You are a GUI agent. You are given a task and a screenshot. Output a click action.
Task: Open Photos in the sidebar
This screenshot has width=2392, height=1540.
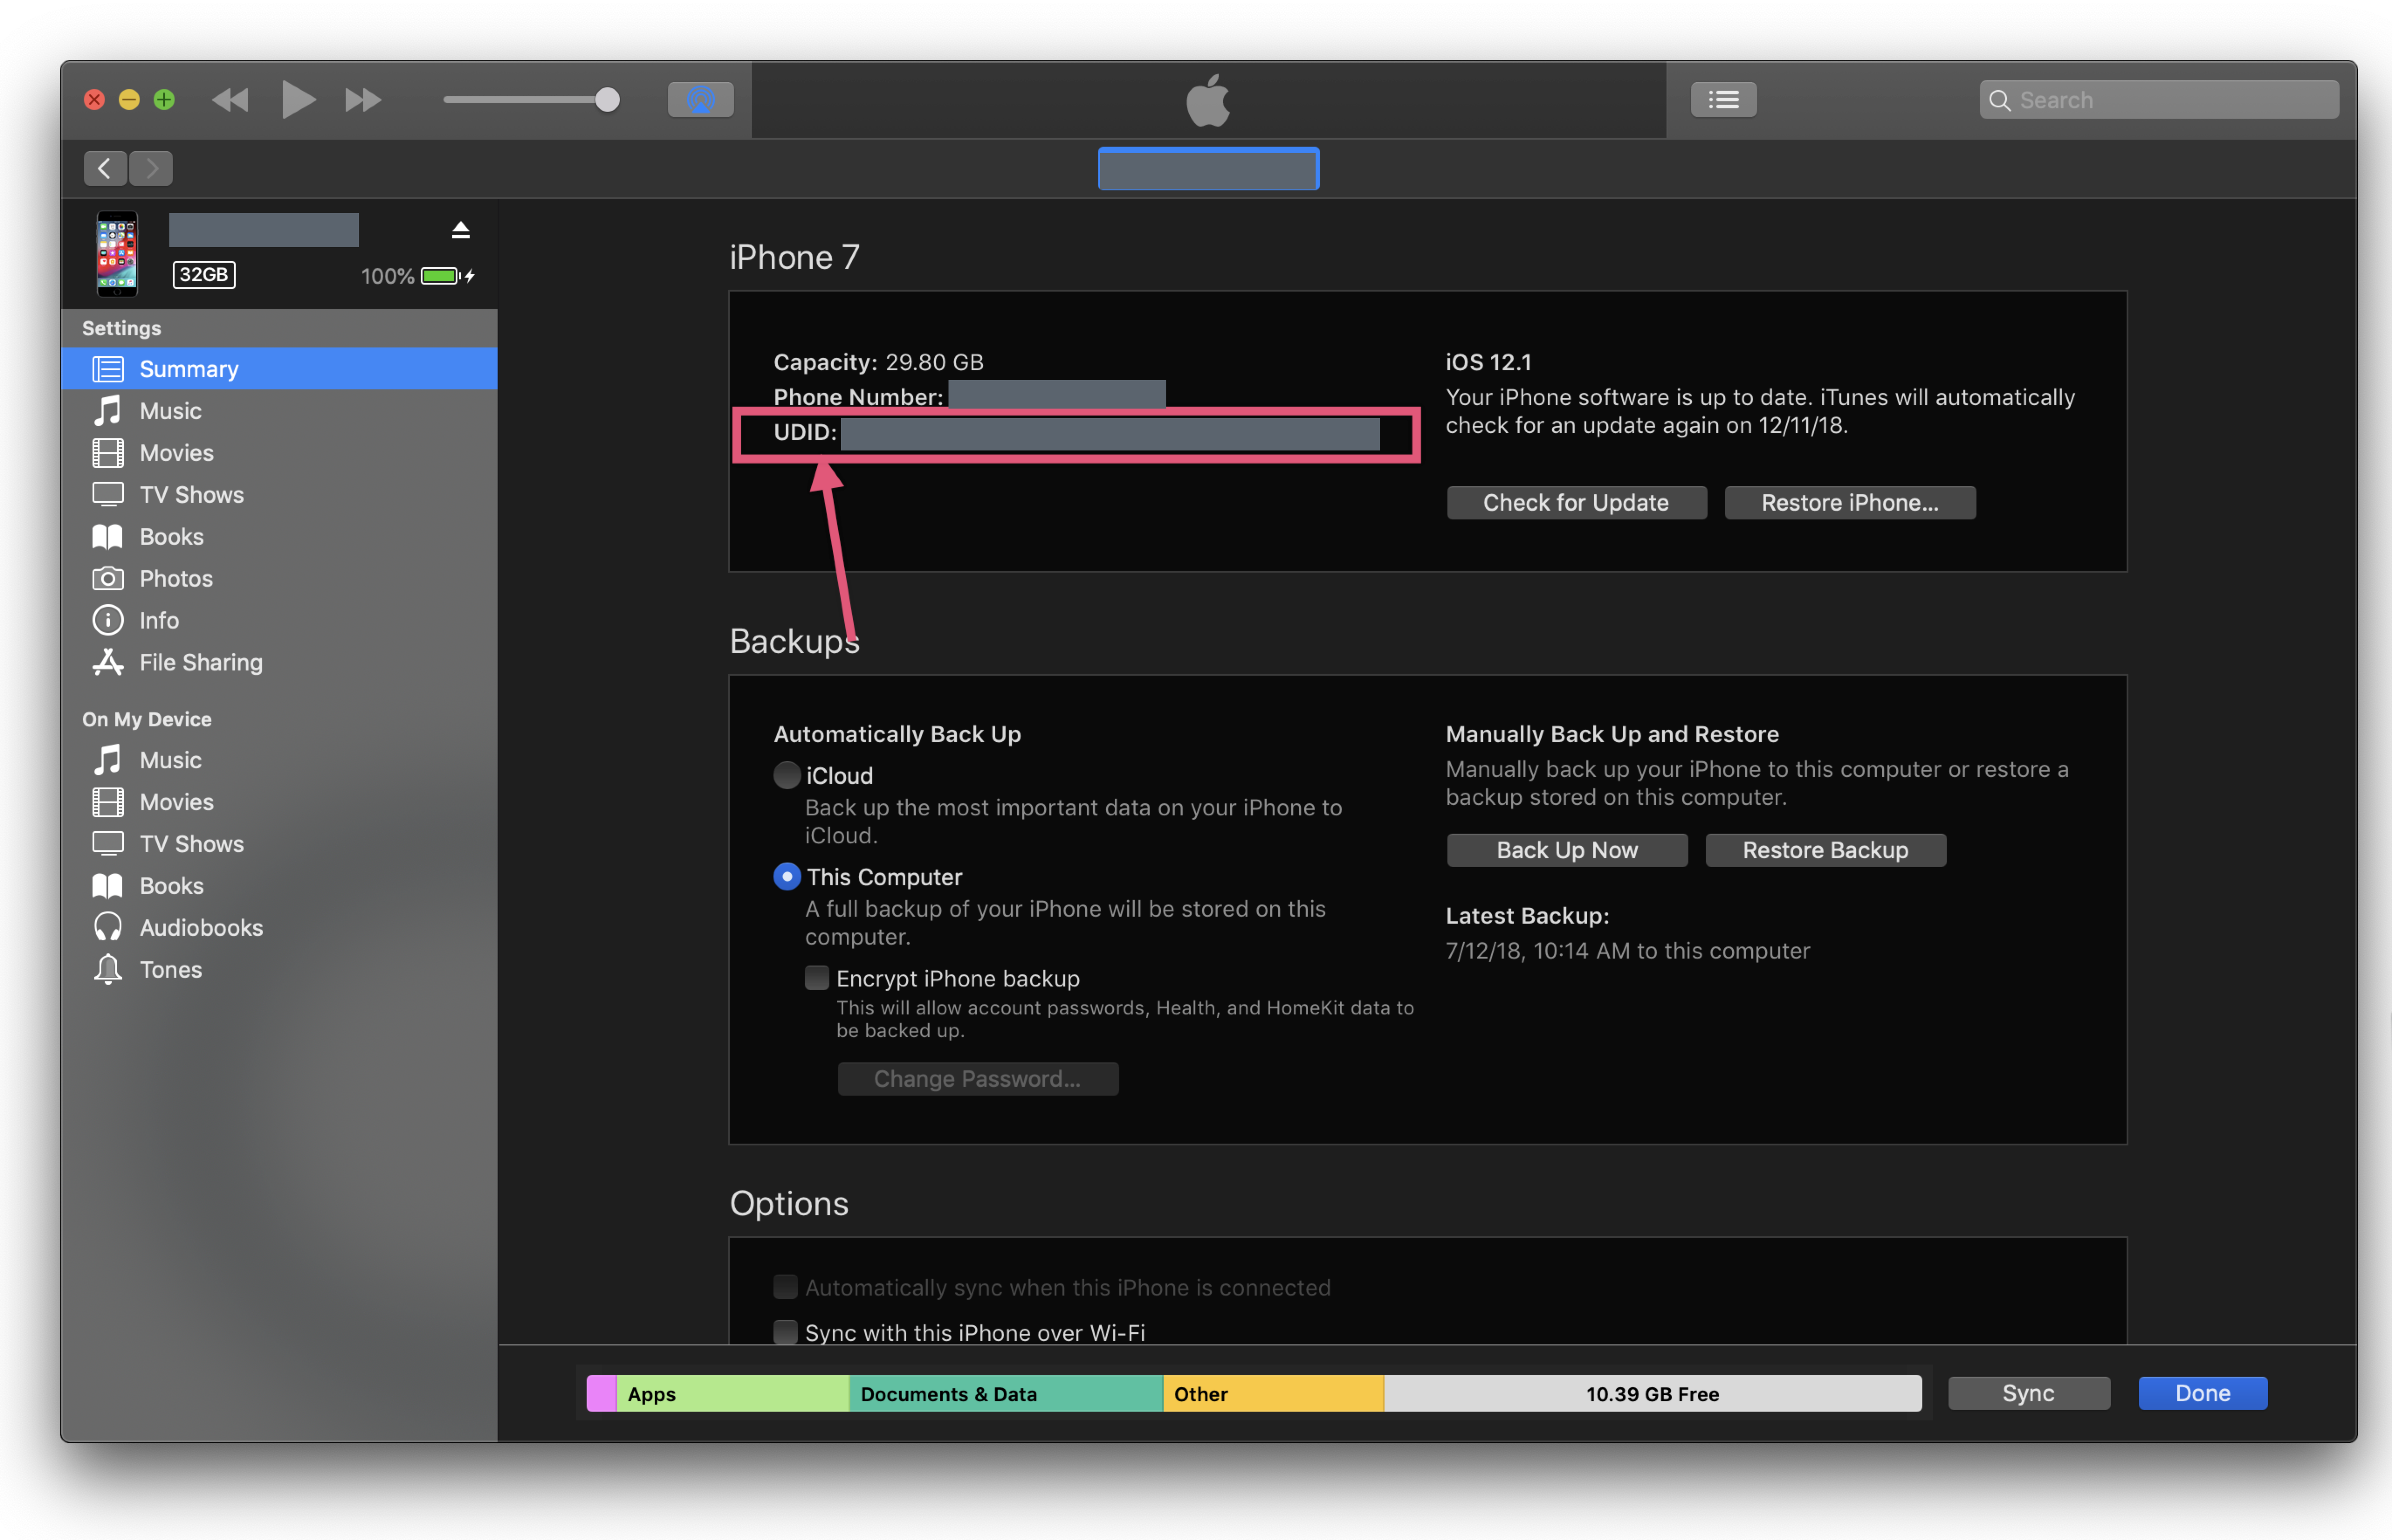pos(279,579)
